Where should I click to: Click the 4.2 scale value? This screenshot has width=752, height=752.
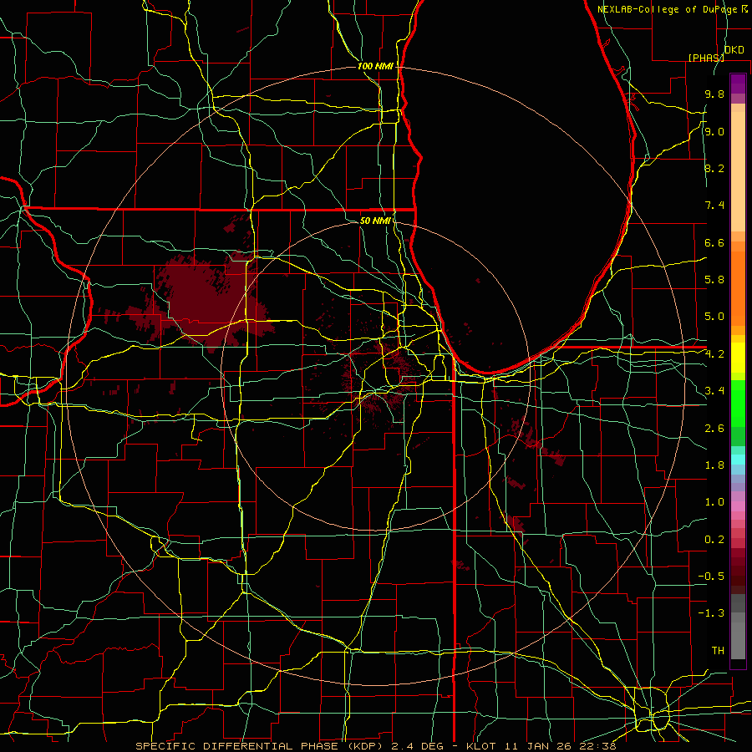click(714, 354)
